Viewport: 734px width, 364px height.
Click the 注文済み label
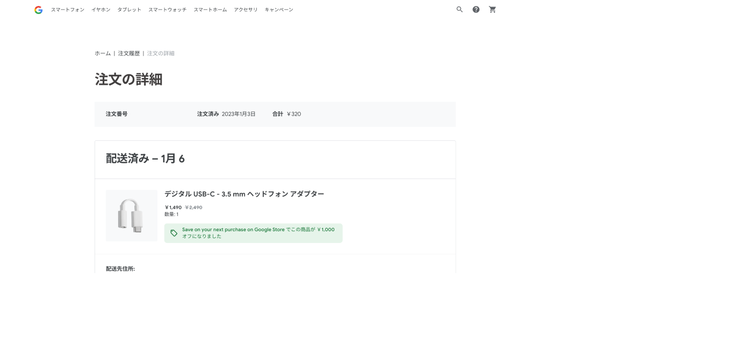(208, 114)
